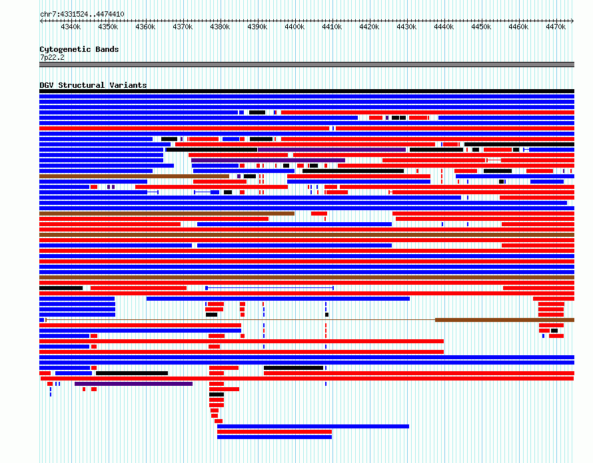Select the red bar in the bottom three variants
Screen dimensions: 593x463
tap(275, 432)
